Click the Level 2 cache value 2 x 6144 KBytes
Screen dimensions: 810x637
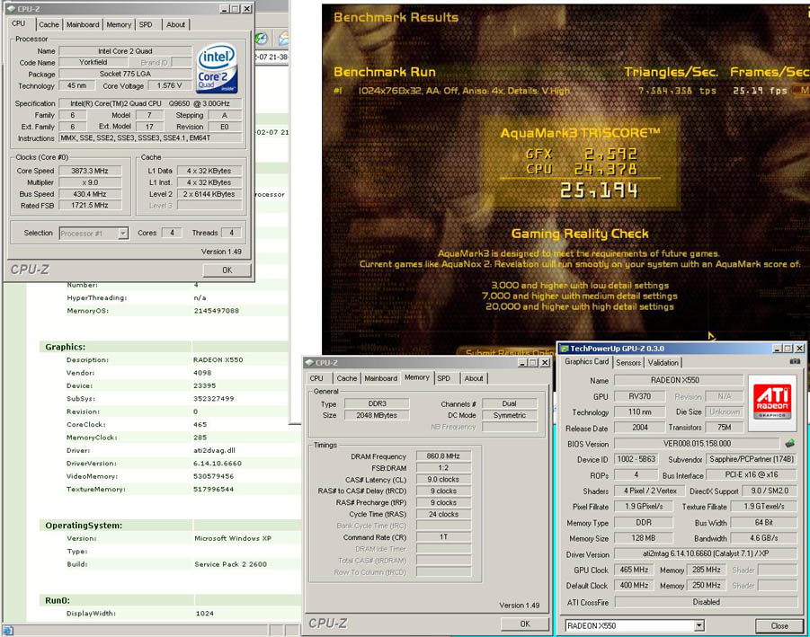[209, 194]
